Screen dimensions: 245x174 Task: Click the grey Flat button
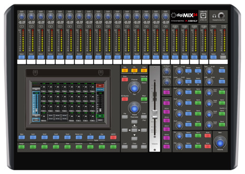coord(125,117)
